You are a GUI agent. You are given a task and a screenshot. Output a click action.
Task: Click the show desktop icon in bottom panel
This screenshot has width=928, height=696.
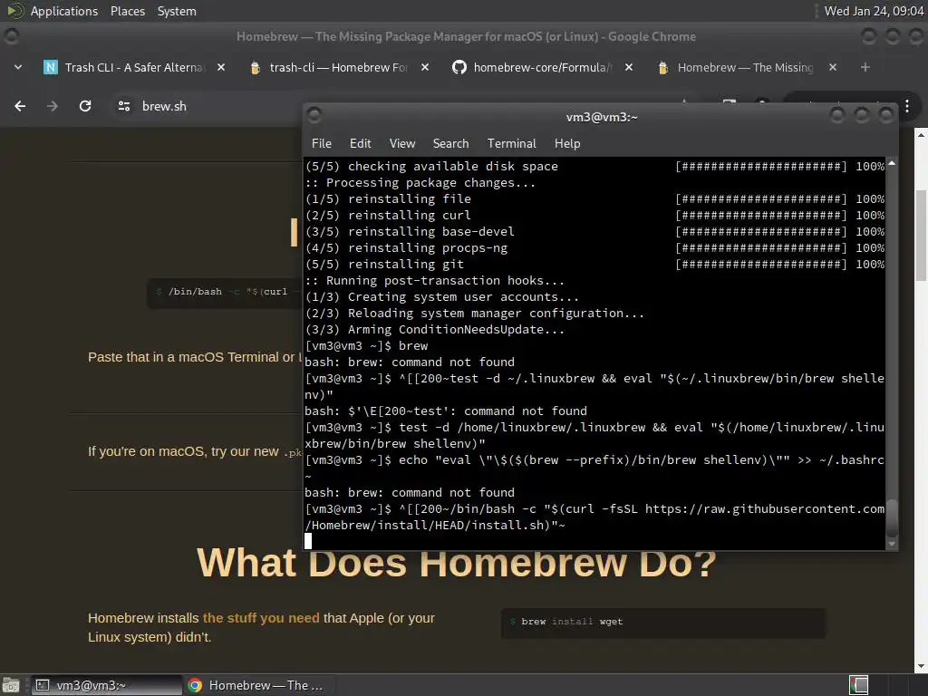(x=11, y=685)
